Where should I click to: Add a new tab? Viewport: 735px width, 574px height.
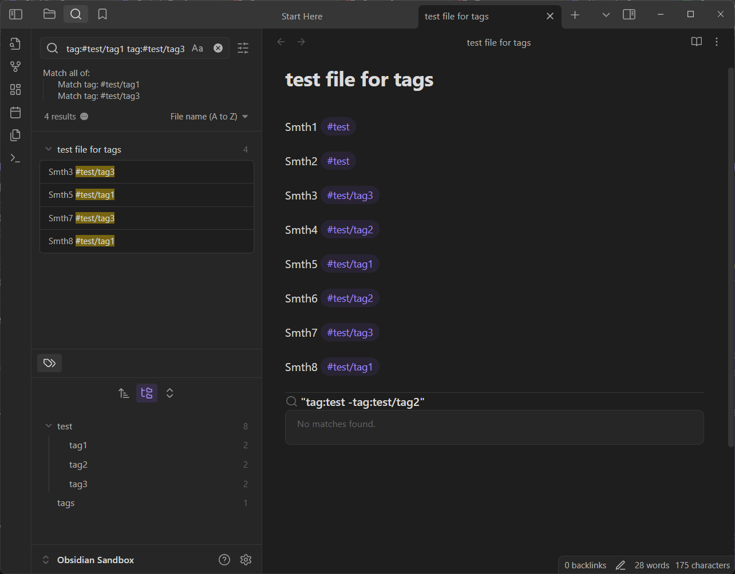(x=575, y=15)
